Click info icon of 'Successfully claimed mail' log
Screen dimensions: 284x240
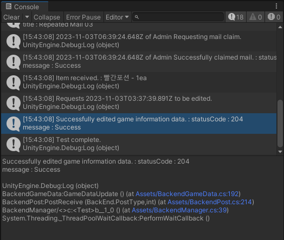[x=14, y=62]
